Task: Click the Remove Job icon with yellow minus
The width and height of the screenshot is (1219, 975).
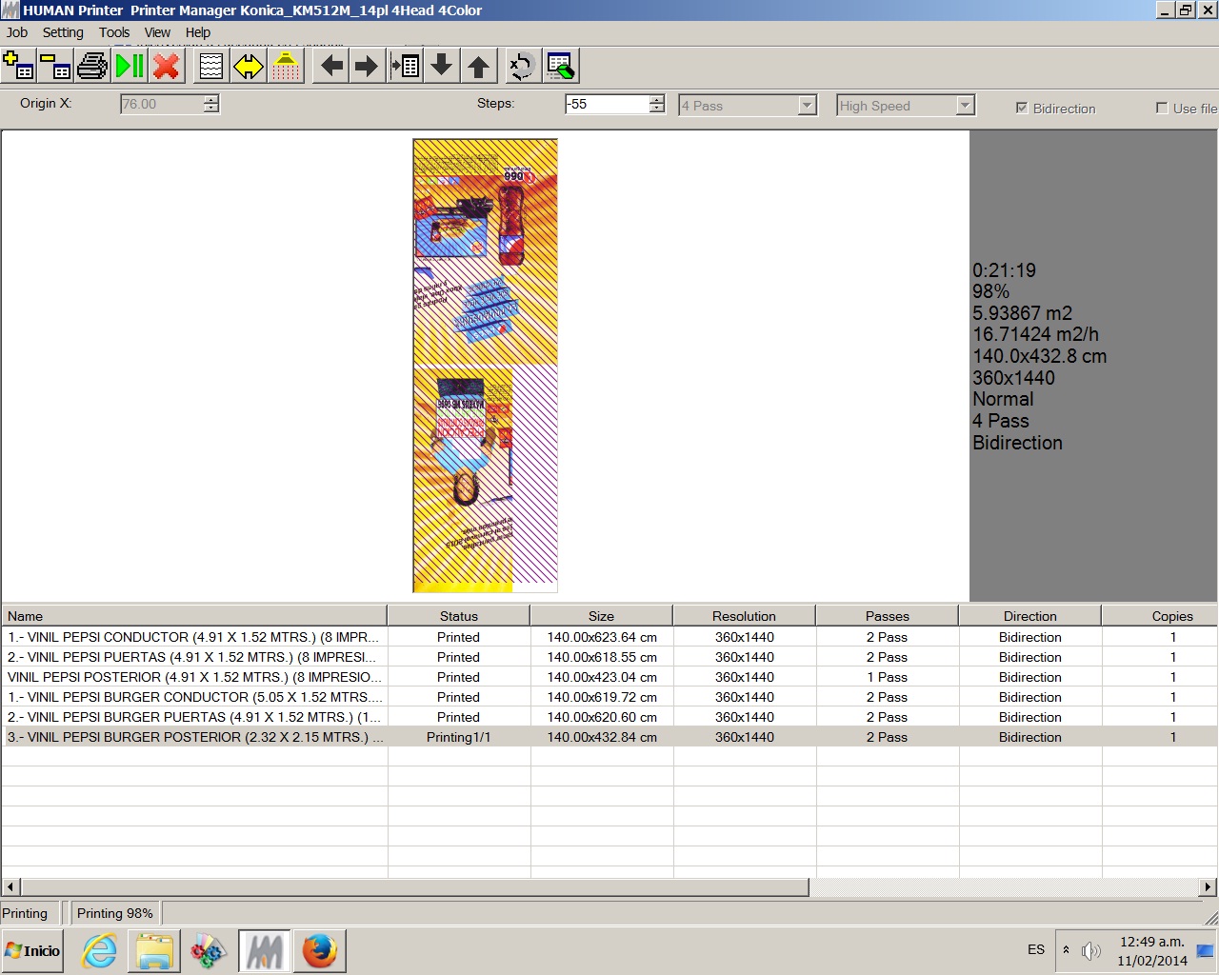Action: [x=55, y=67]
